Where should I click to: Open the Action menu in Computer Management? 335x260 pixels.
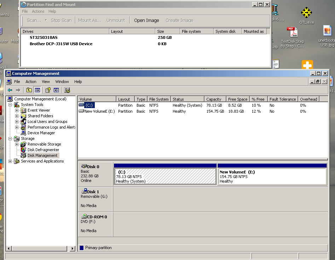click(31, 82)
